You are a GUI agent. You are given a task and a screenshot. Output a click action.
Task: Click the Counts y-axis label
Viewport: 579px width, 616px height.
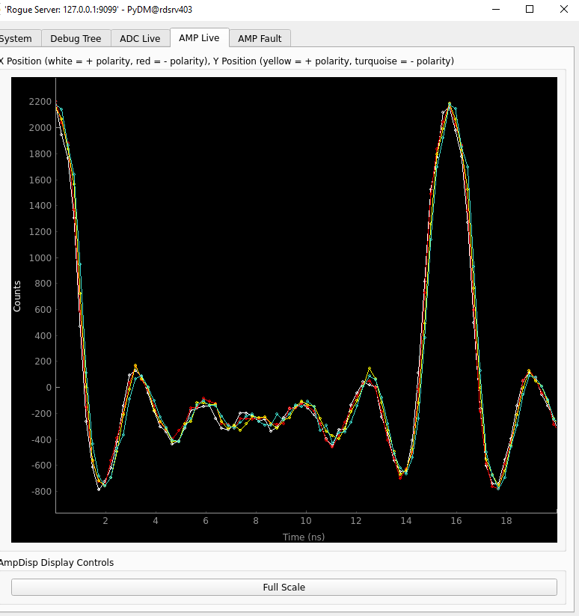point(17,296)
